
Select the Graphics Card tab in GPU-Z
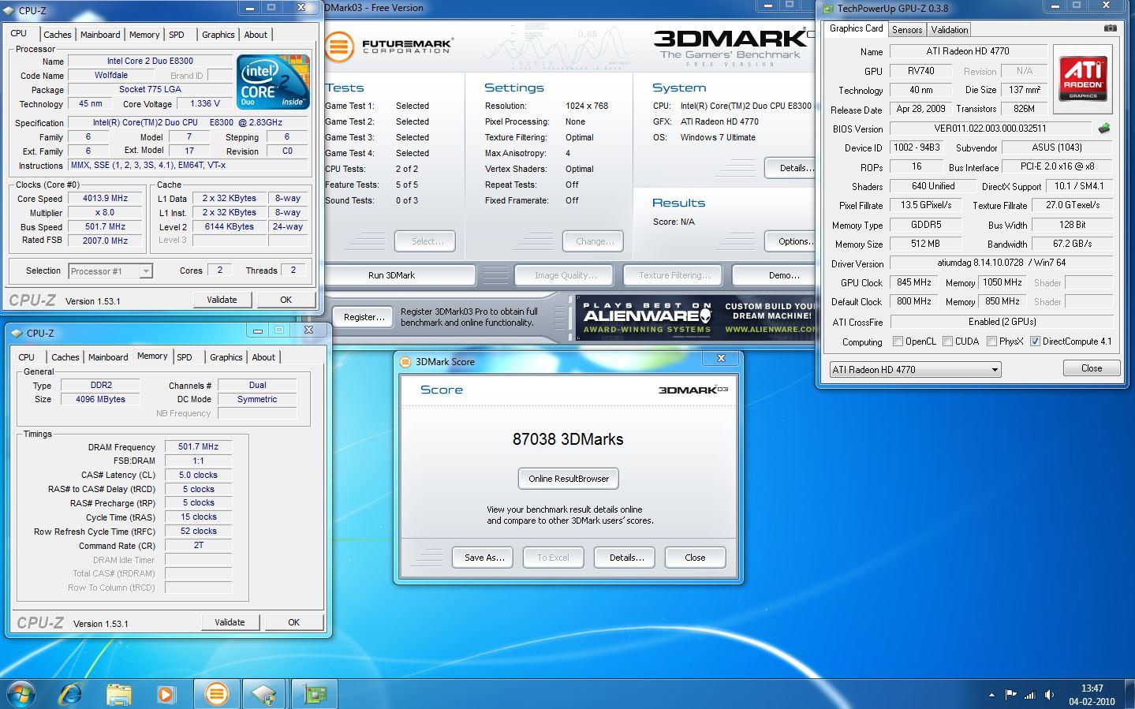point(856,28)
